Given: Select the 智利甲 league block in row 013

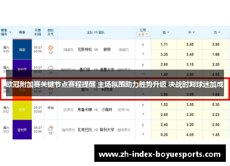Looking at the screenshot, I should [x=22, y=130].
